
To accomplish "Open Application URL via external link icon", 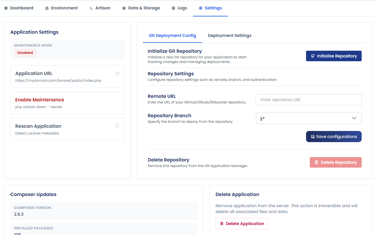I will pos(117,74).
